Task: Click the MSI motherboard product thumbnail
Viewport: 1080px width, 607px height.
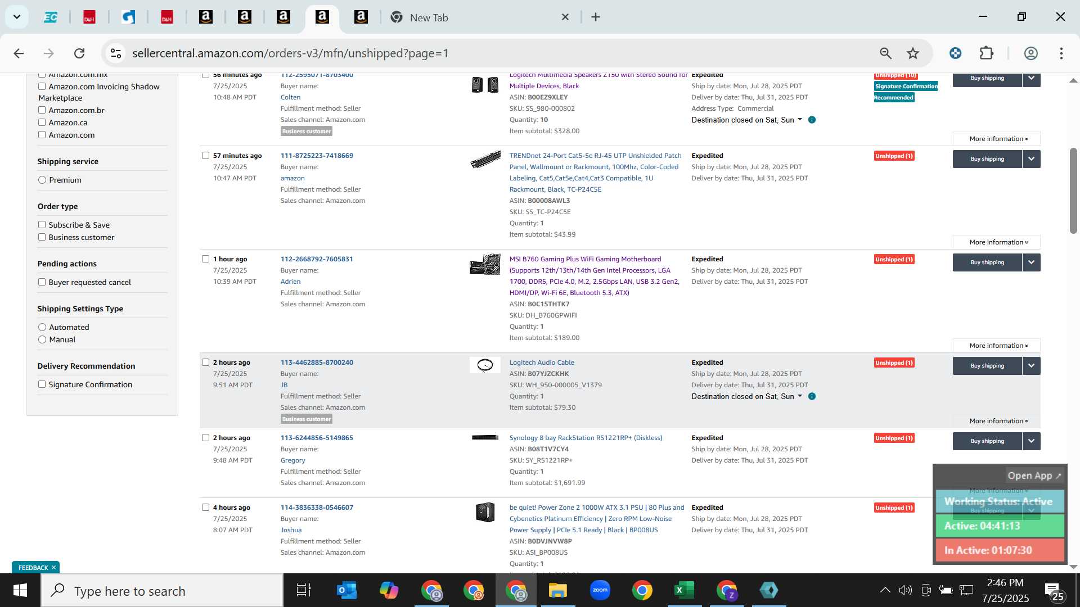Action: [x=485, y=264]
